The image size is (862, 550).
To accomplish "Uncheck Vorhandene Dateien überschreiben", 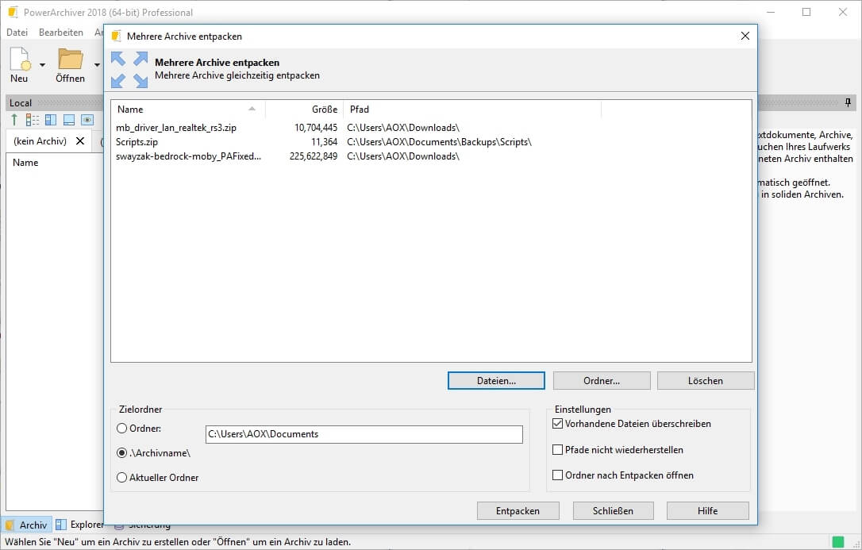I will click(557, 424).
